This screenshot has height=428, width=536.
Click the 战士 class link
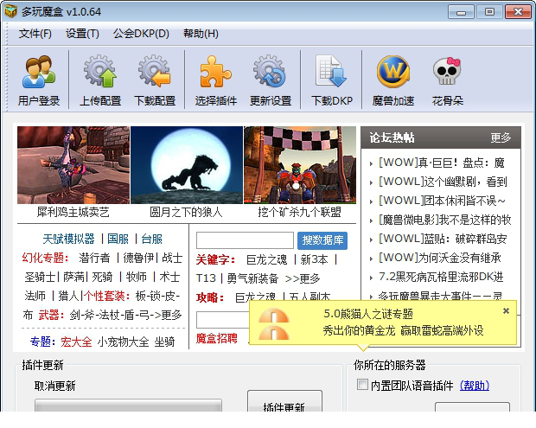172,258
